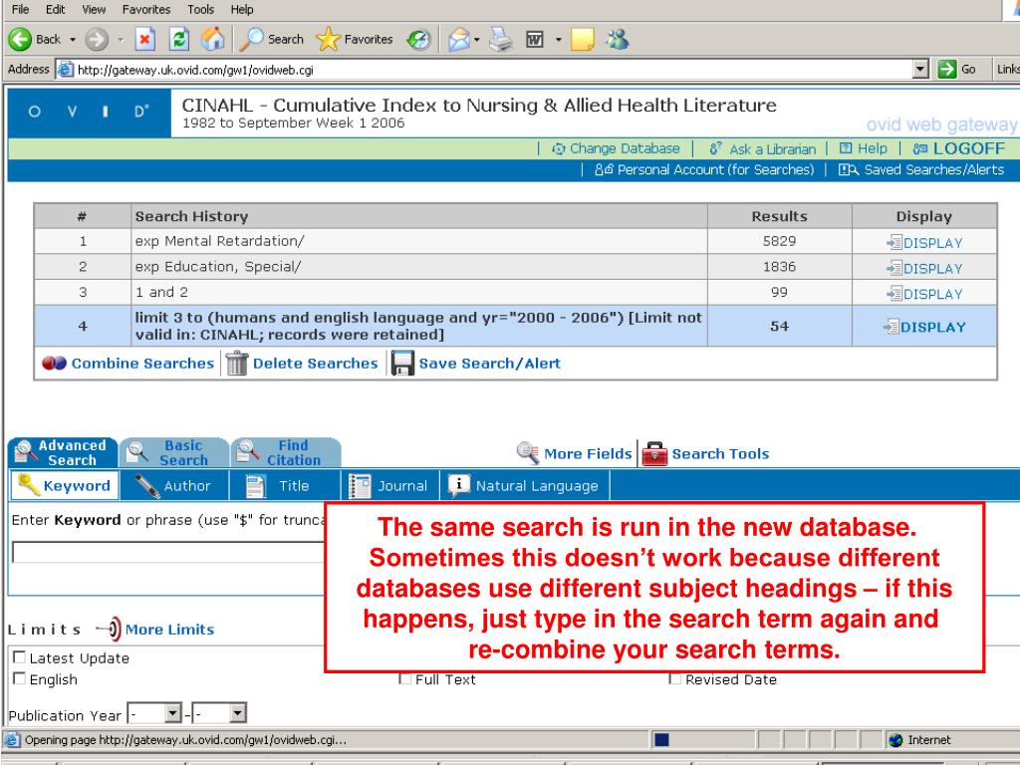Click the browser Back arrow icon

tap(20, 40)
